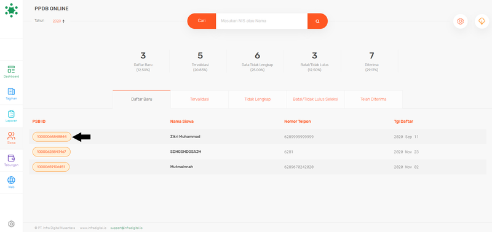The image size is (492, 232).
Task: Select the name Mutmainnah
Action: pyautogui.click(x=181, y=167)
